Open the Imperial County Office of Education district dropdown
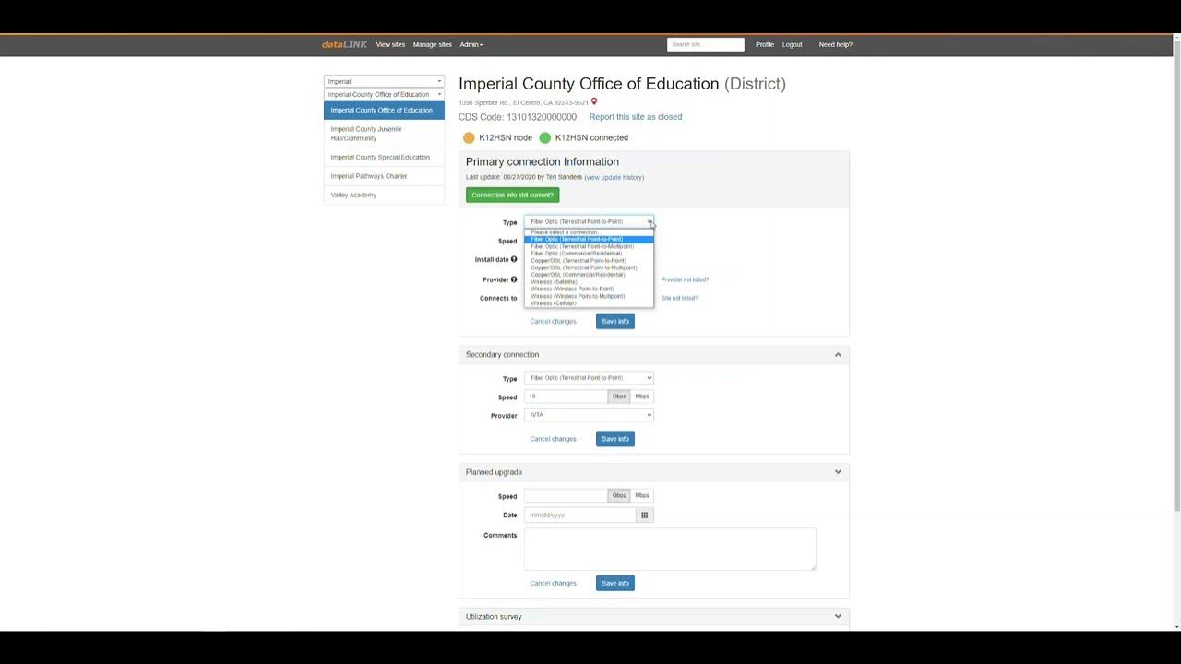Image resolution: width=1181 pixels, height=664 pixels. [384, 94]
